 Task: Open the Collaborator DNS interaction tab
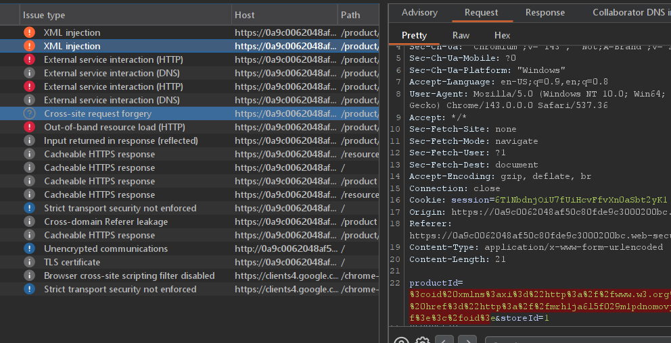[630, 13]
